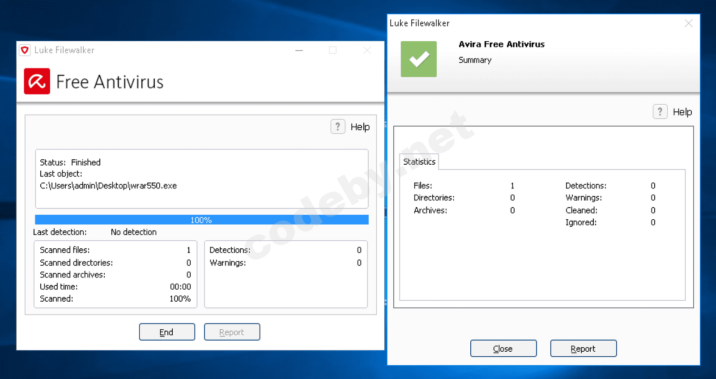Click Avira shield icon in scan window title bar

(25, 50)
